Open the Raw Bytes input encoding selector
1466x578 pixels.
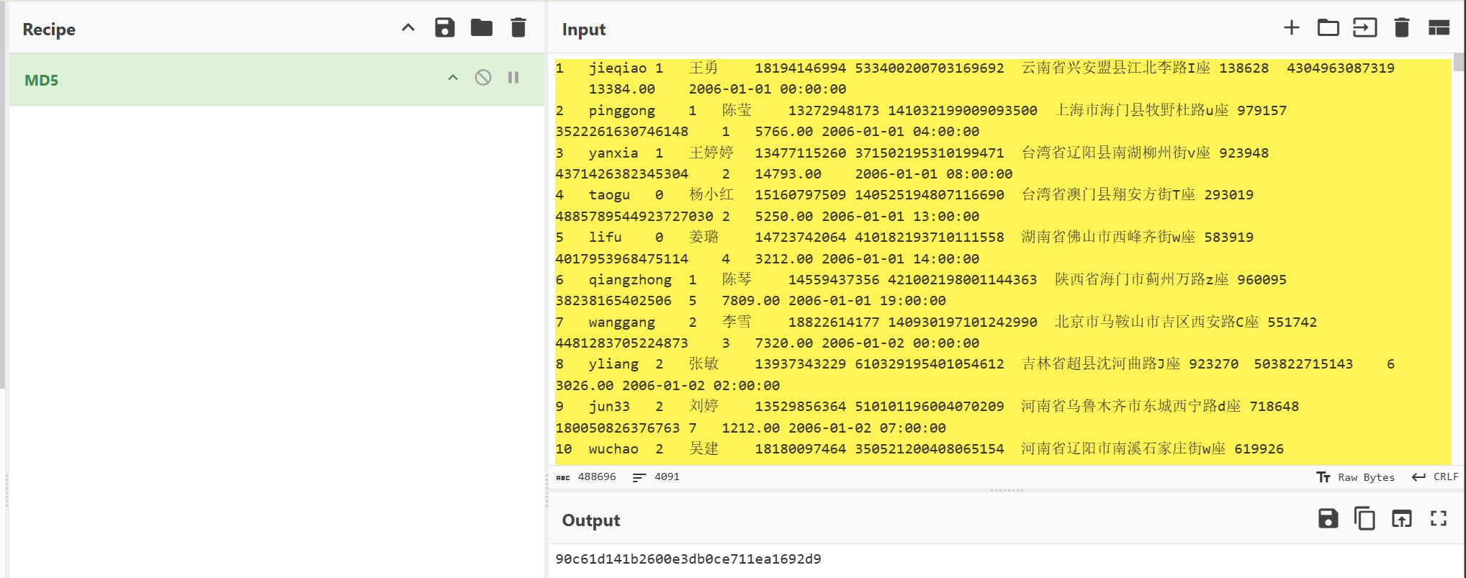point(1355,477)
